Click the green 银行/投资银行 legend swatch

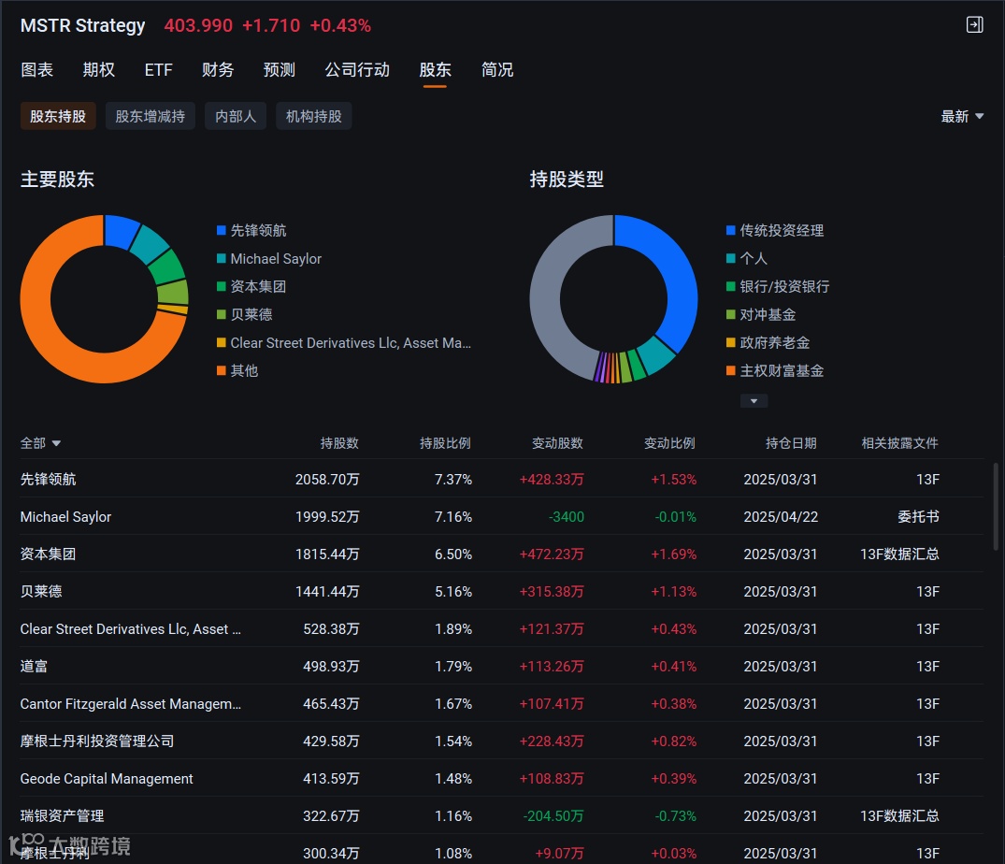tap(731, 286)
